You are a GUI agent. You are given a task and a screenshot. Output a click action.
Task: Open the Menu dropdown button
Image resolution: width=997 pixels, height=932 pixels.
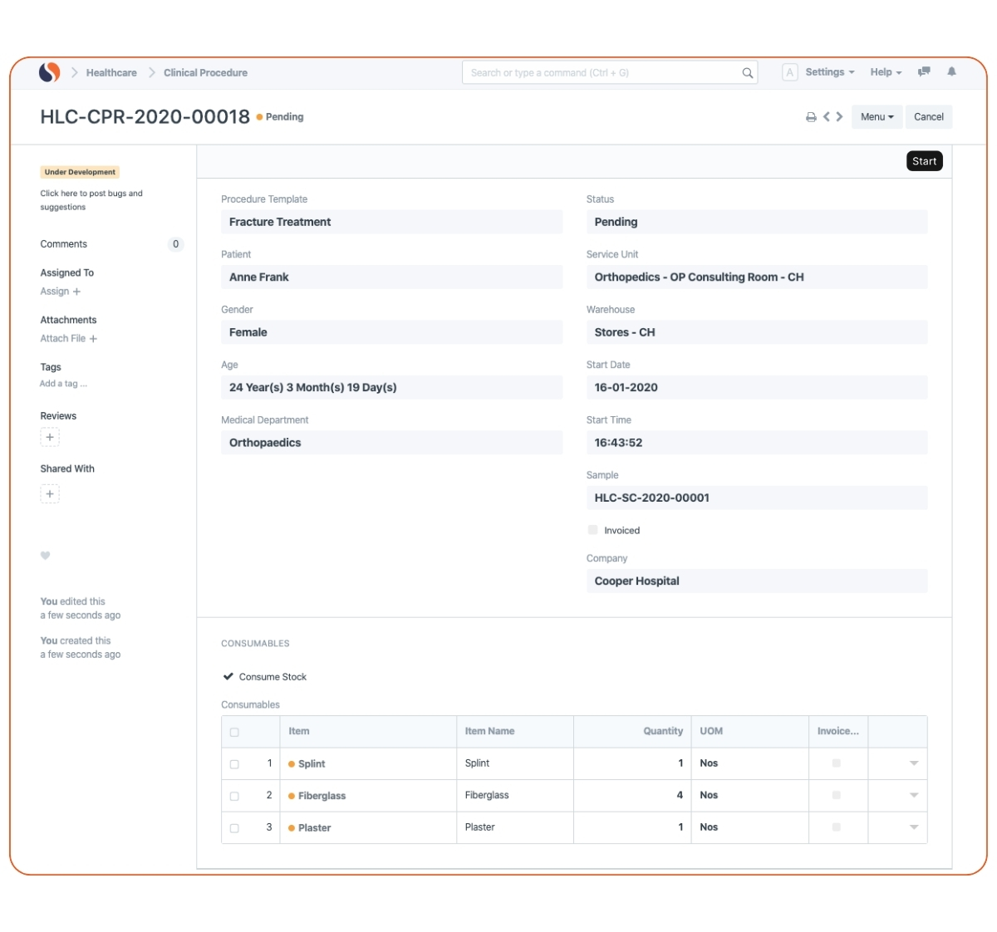click(x=877, y=117)
